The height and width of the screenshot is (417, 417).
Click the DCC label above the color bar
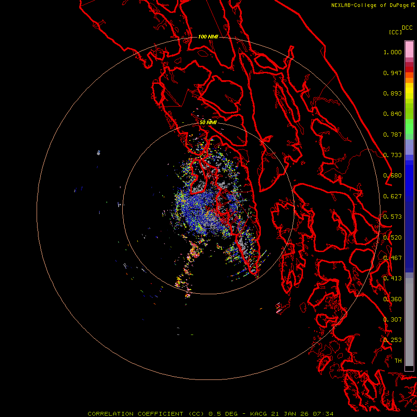pos(407,28)
